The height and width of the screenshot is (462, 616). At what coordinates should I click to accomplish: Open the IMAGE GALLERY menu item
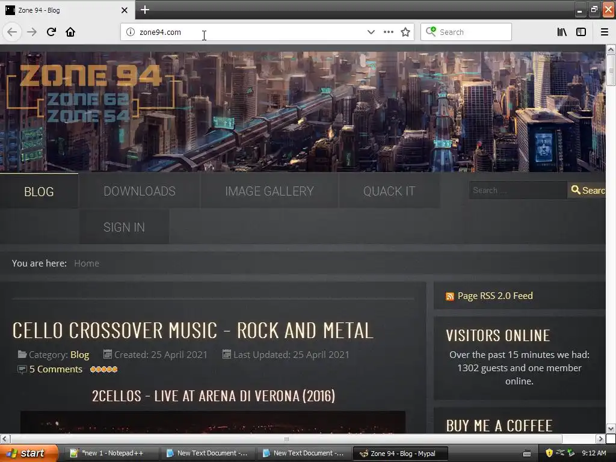tap(269, 191)
